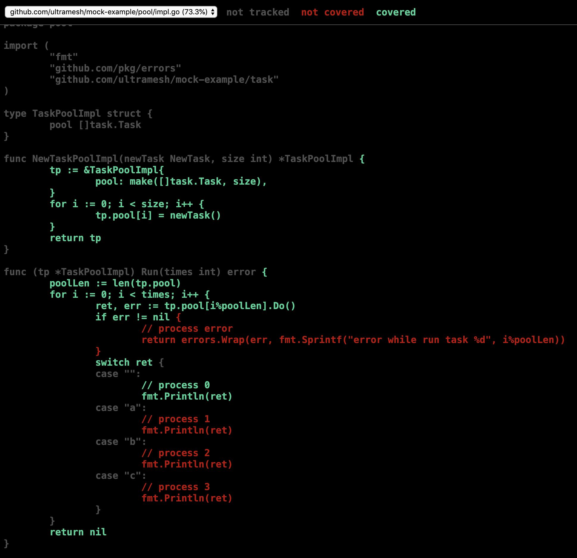Click the 'return tp' statement

(75, 238)
